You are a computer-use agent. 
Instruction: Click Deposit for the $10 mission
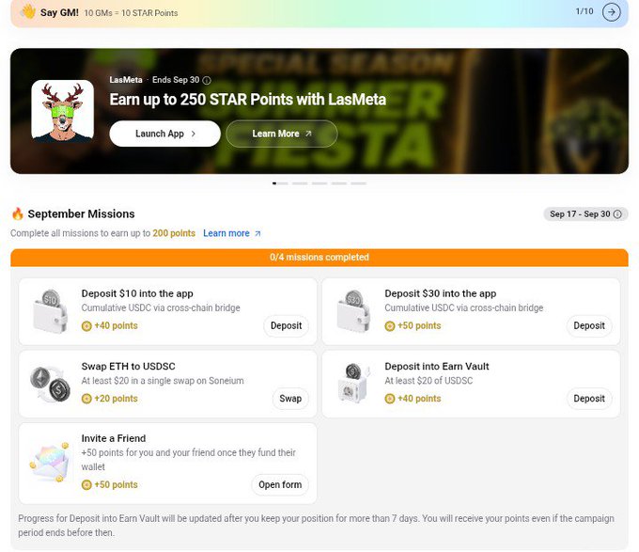tap(286, 325)
